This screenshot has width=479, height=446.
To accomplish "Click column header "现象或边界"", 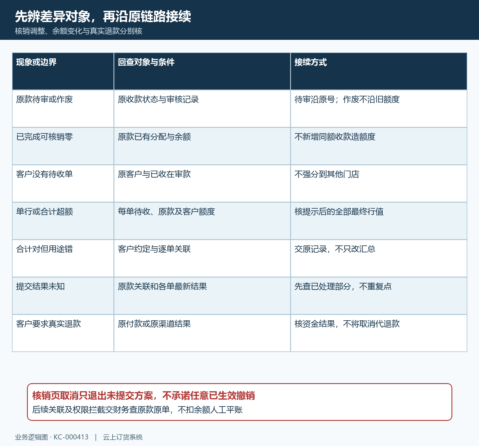I will point(63,71).
